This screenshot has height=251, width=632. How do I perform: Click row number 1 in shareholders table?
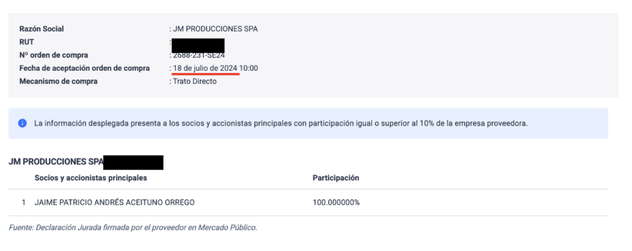(x=24, y=203)
